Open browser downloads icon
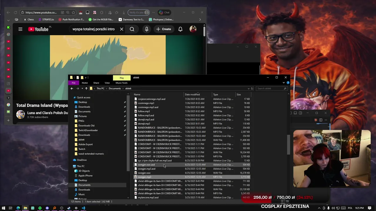This screenshot has height=211, width=376. pyautogui.click(x=124, y=13)
